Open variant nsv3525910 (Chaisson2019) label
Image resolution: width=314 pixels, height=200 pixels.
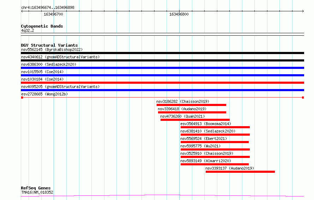coord(207,153)
